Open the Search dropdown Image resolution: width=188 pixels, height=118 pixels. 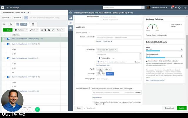pos(6,18)
